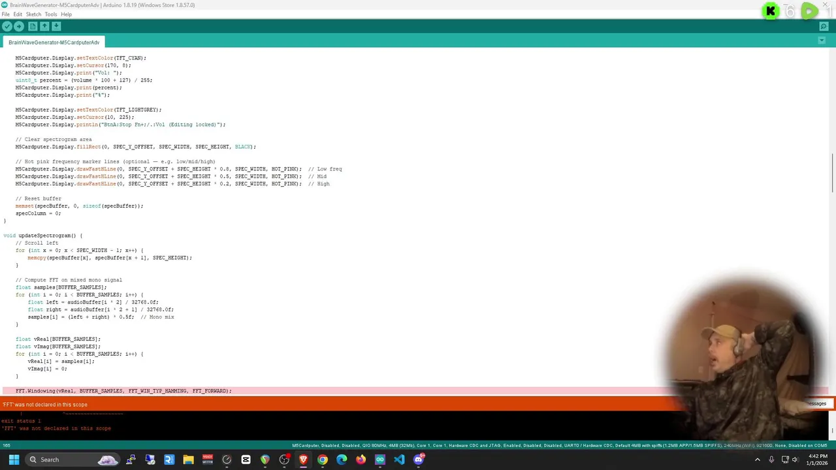Open the File Explorer folder taskbar icon
The width and height of the screenshot is (836, 470).
coord(188,460)
